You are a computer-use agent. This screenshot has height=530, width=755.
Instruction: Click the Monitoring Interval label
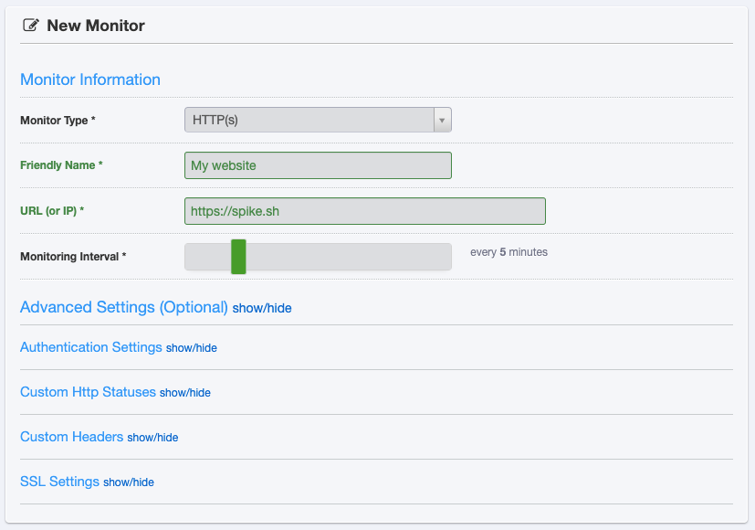(x=72, y=257)
